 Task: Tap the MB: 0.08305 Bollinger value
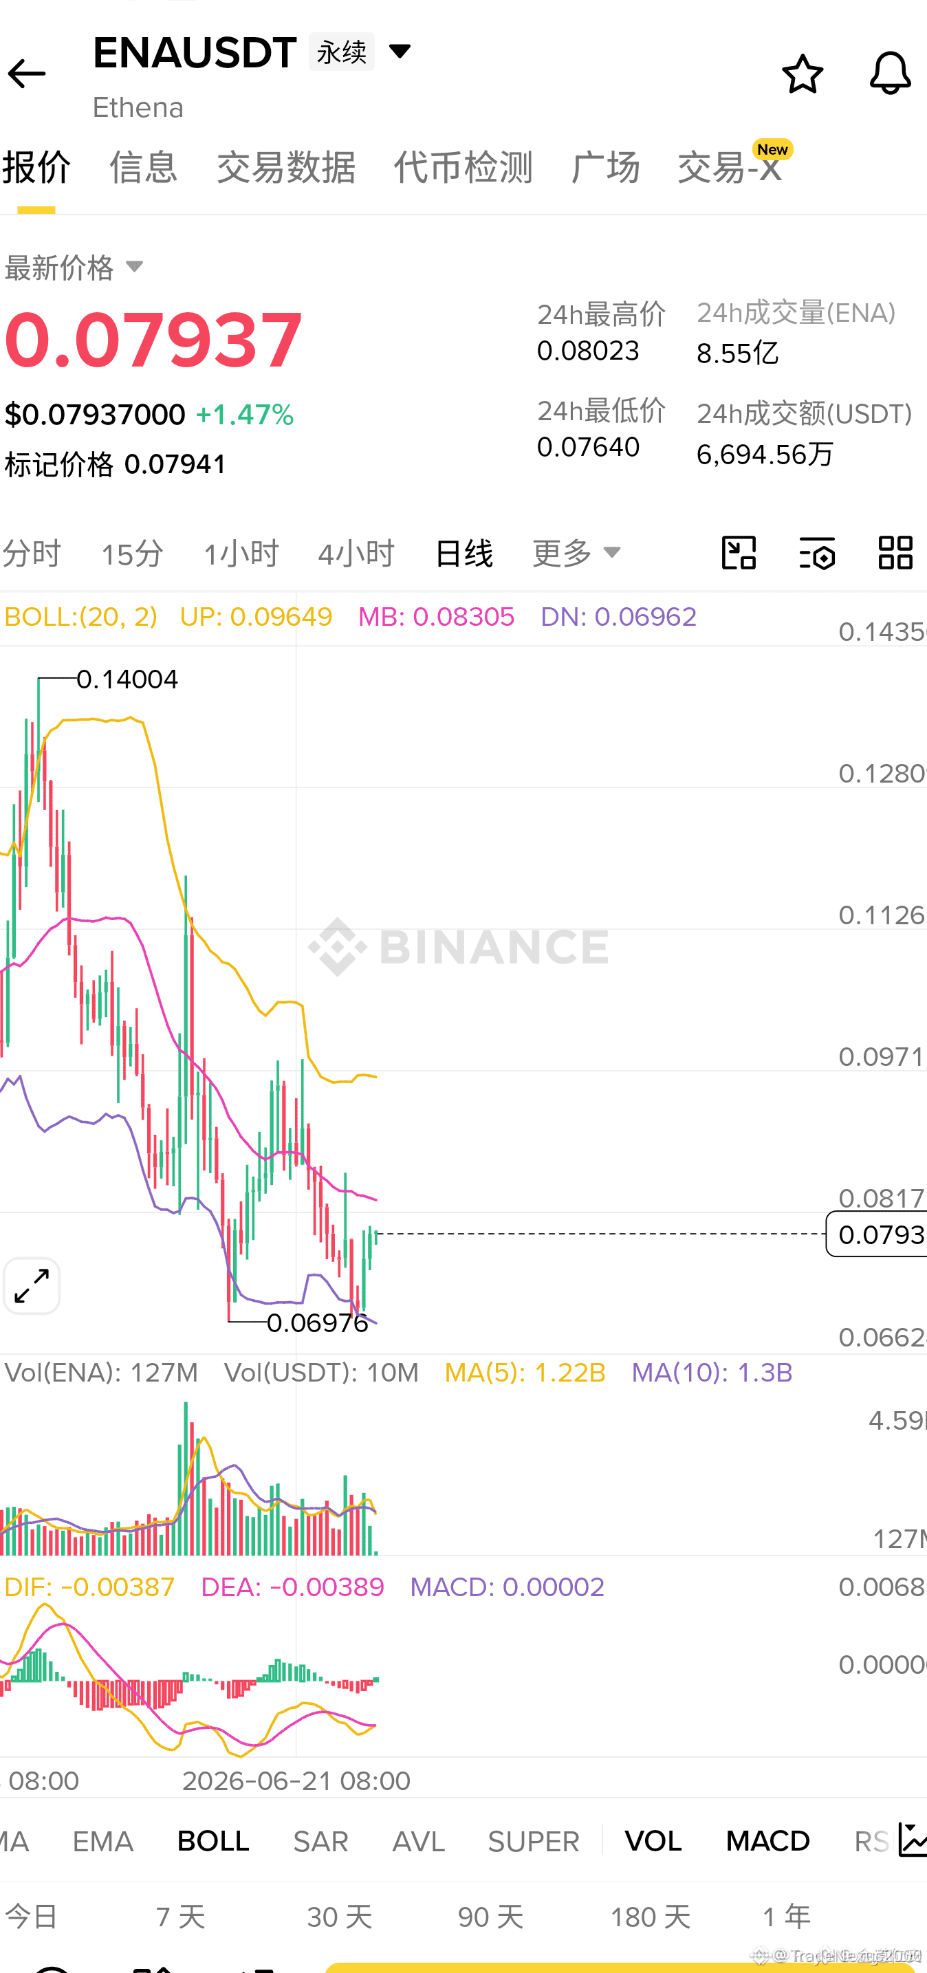point(436,617)
